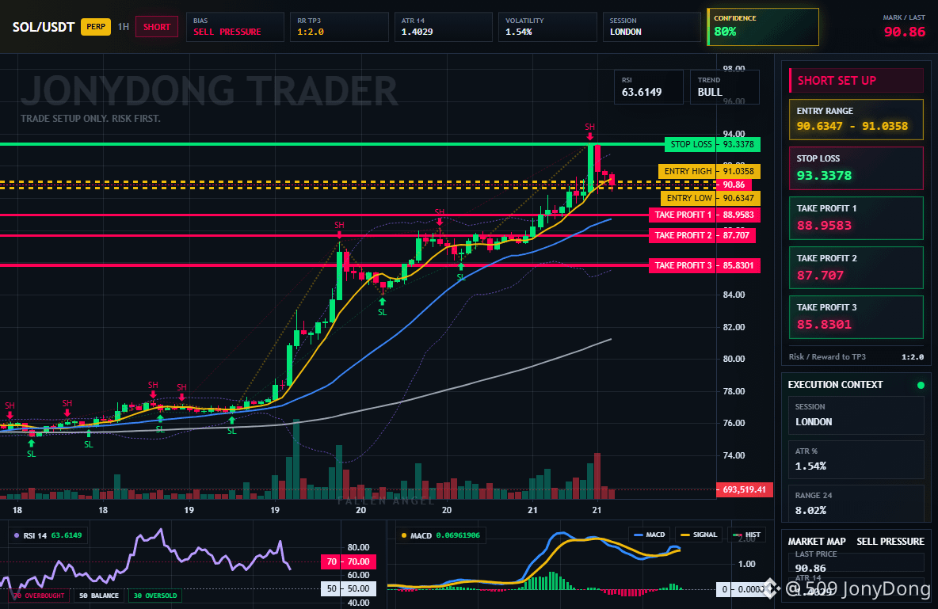Screen dimensions: 938x609
Task: Click the 30 OVERSOLD legend chip
Action: click(x=155, y=596)
